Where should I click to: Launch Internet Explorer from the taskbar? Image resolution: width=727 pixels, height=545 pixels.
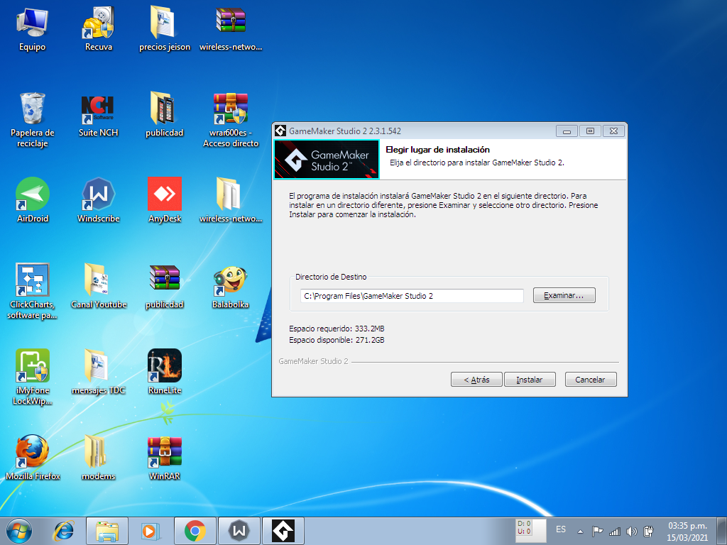click(x=63, y=531)
